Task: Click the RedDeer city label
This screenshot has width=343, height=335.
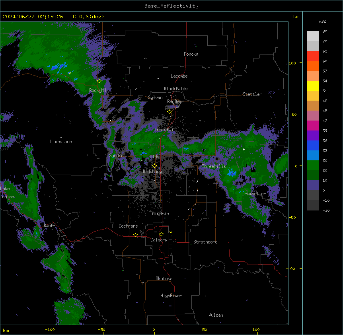Action: (175, 101)
